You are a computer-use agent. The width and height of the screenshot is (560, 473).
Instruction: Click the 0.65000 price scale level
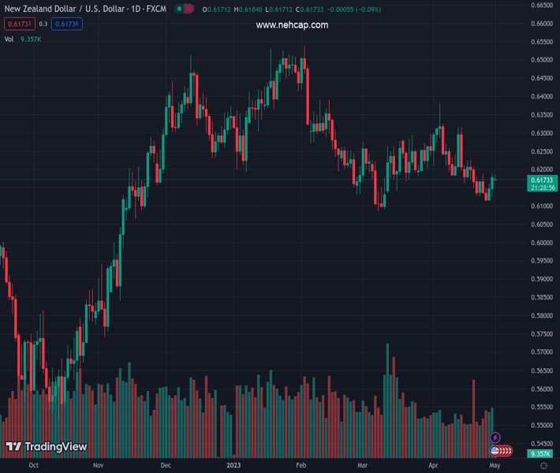pyautogui.click(x=541, y=60)
